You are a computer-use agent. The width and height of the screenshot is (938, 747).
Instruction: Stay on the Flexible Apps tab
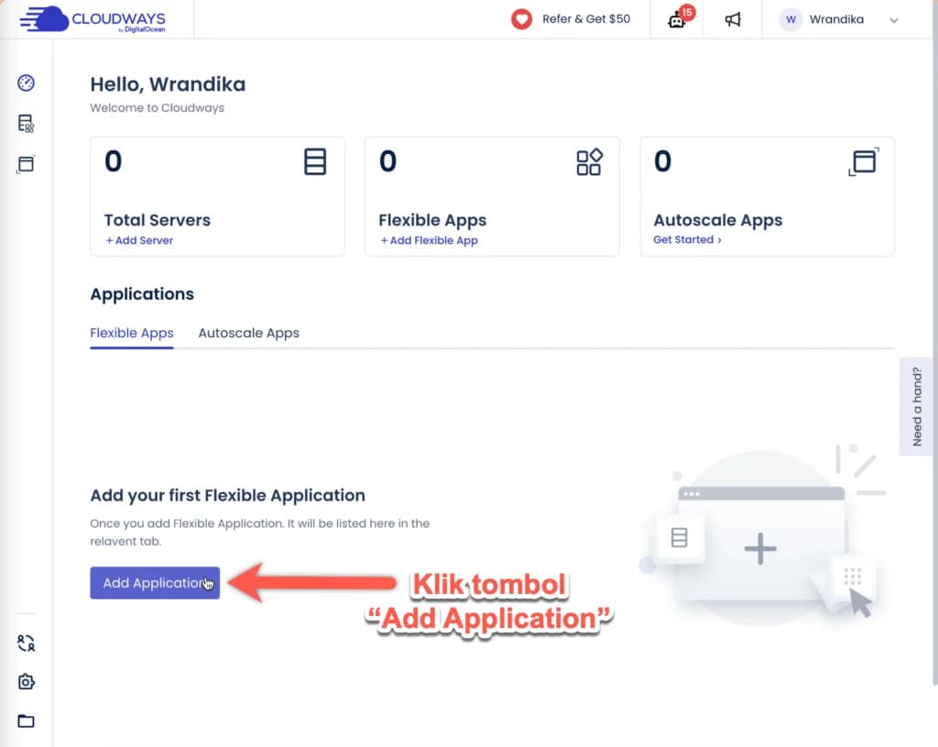coord(131,333)
